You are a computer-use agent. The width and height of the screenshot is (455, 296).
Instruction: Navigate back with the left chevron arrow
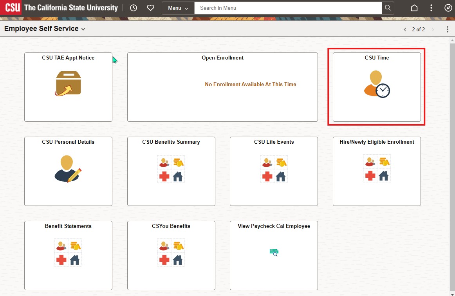405,29
